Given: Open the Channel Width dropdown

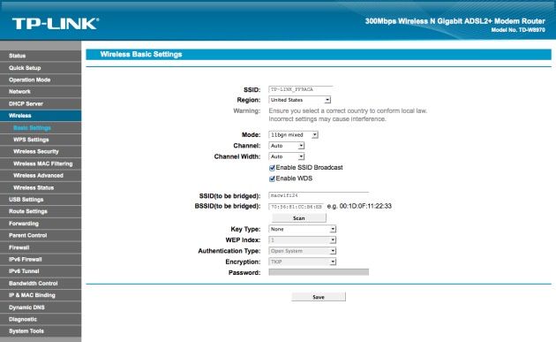Looking at the screenshot, I should [x=287, y=156].
